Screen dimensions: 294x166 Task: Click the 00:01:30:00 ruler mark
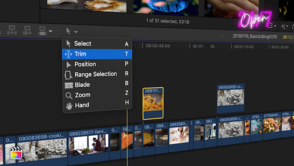pyautogui.click(x=280, y=47)
